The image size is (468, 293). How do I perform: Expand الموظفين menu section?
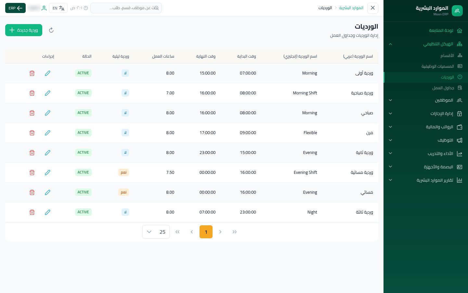426,100
